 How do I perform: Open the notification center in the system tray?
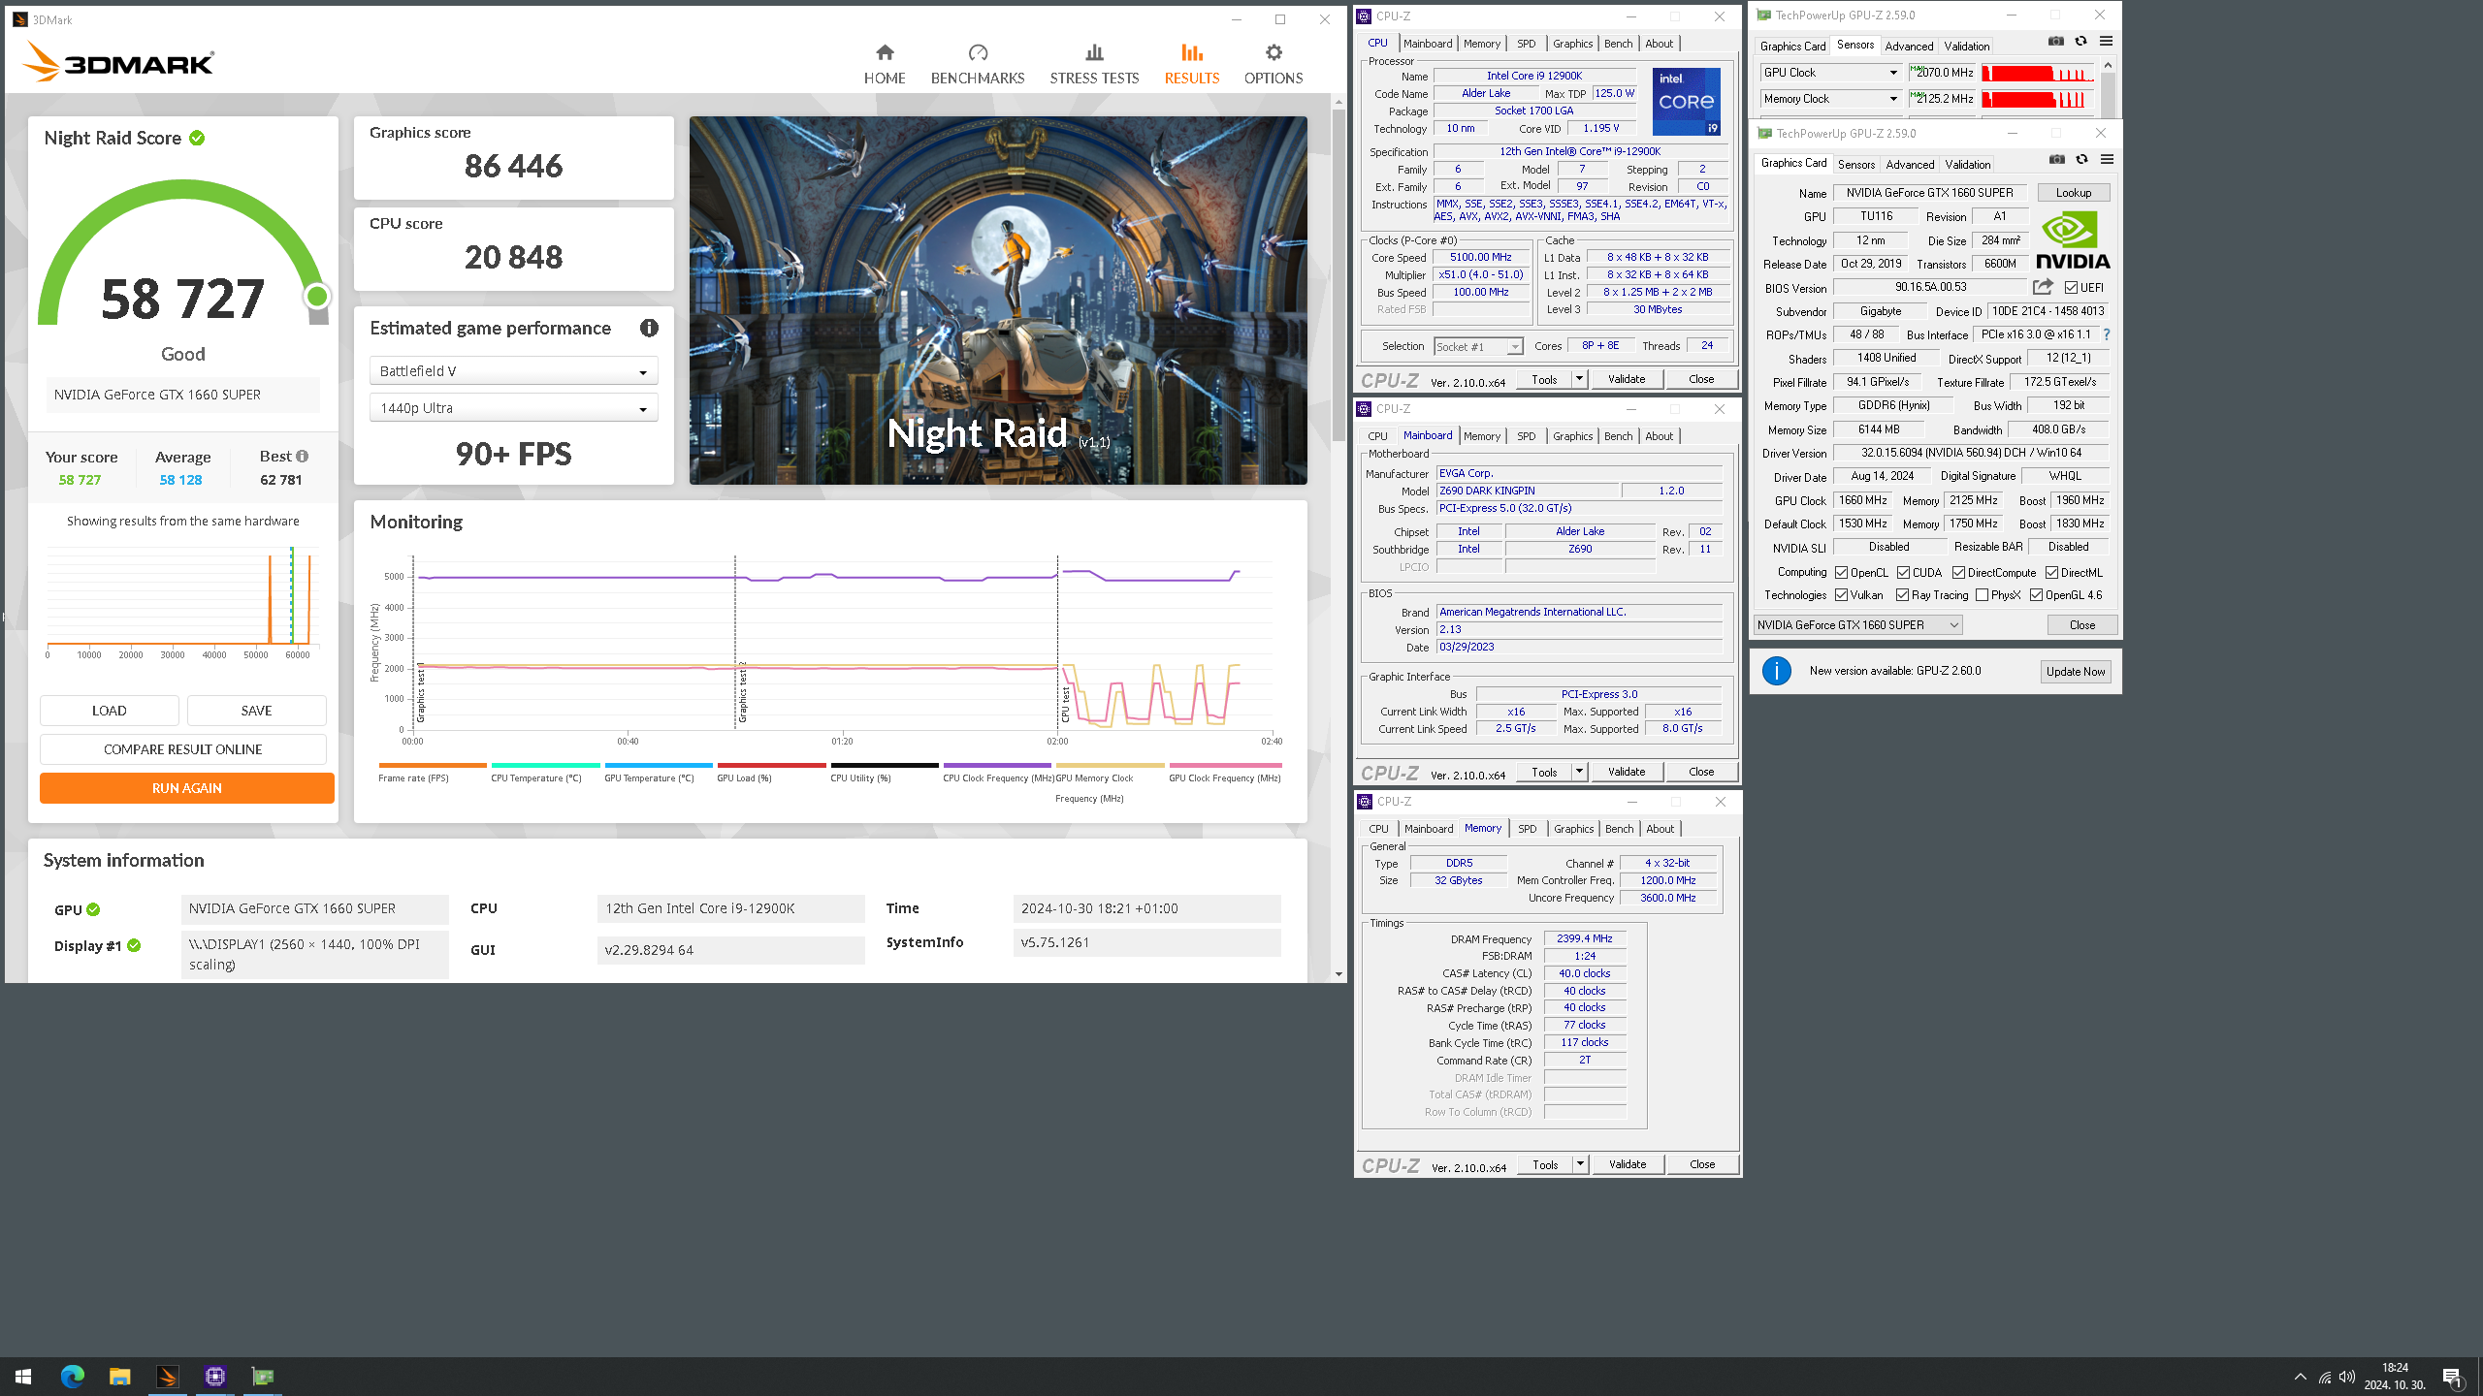(x=2452, y=1377)
